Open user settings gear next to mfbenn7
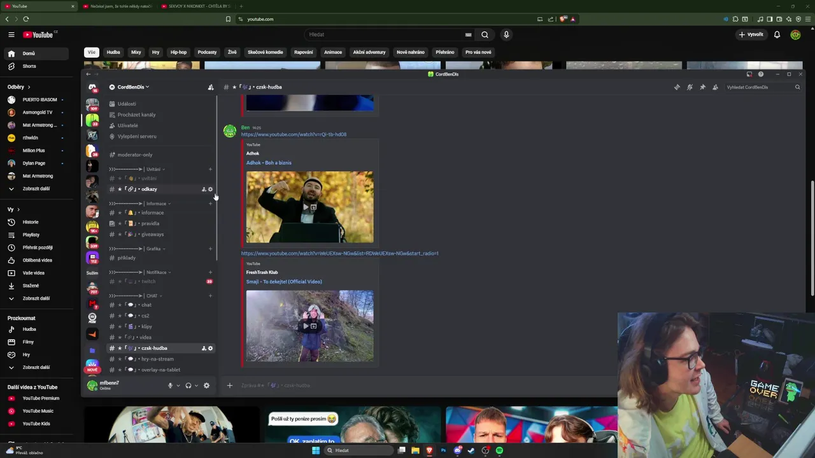Screen dimensions: 815x458 [206, 385]
